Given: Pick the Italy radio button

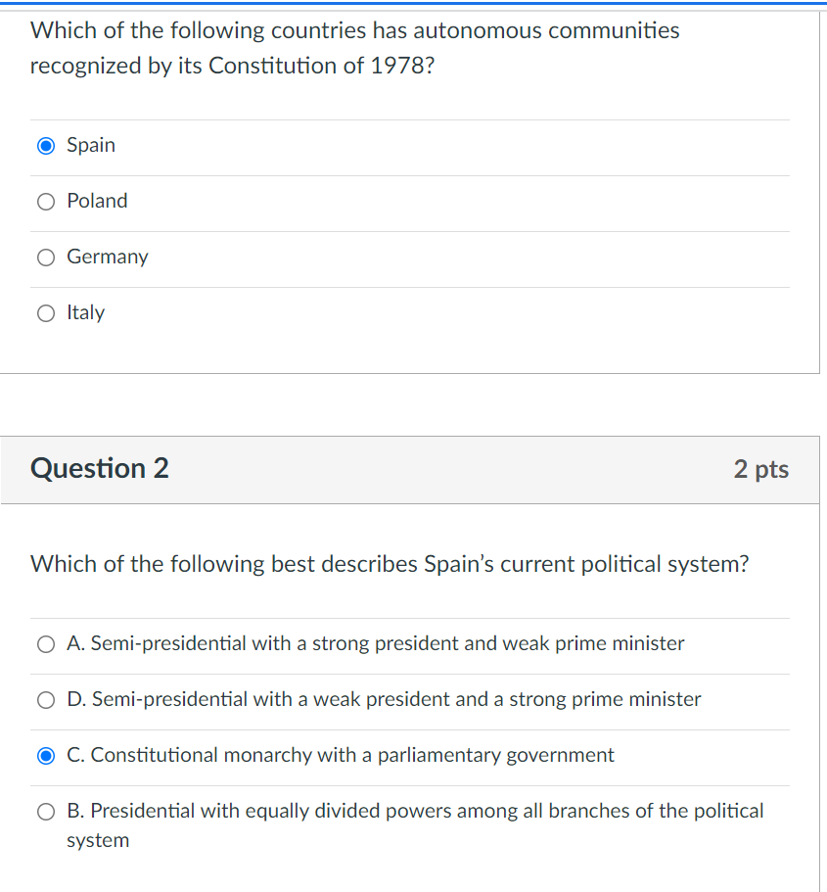Looking at the screenshot, I should tap(46, 313).
